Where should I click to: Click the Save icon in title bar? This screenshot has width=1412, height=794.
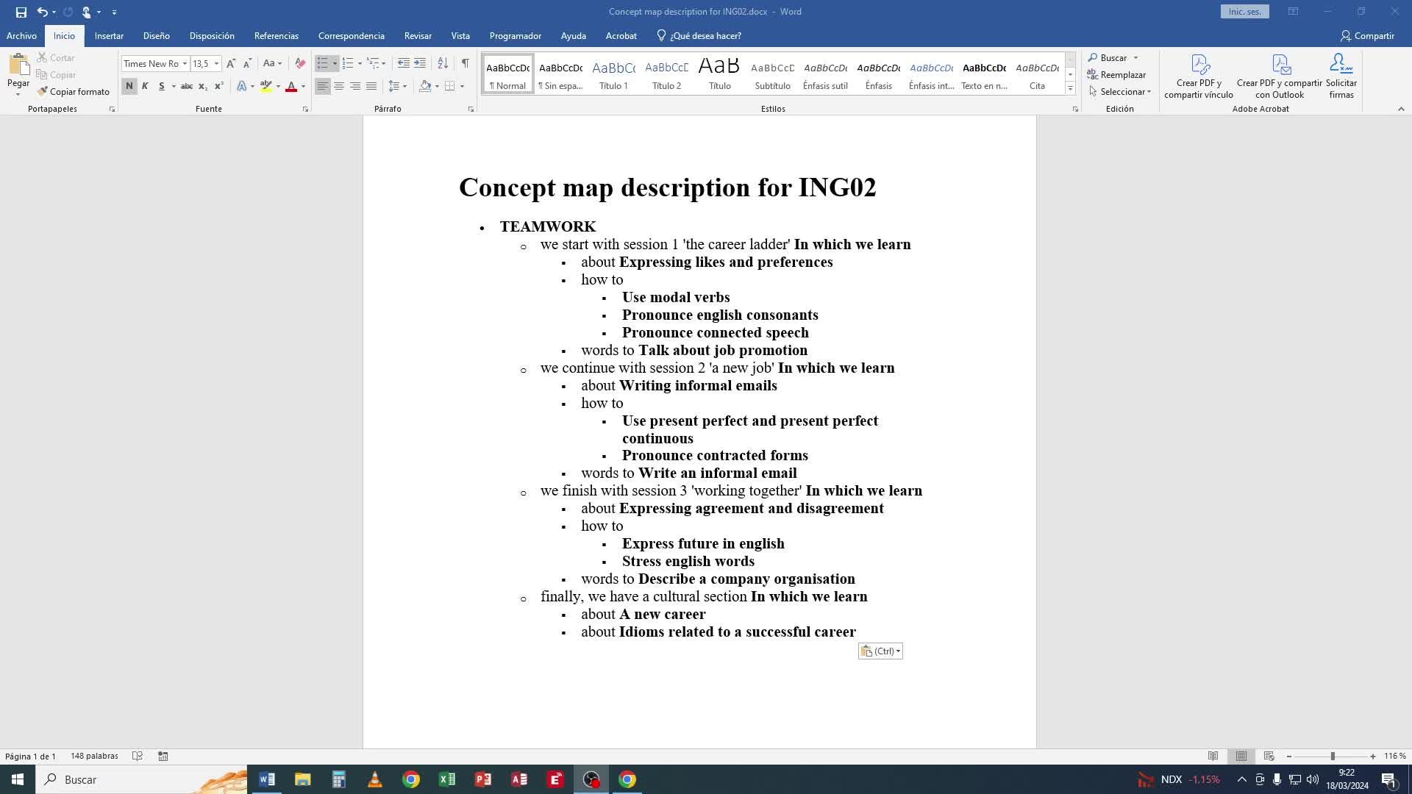(21, 12)
